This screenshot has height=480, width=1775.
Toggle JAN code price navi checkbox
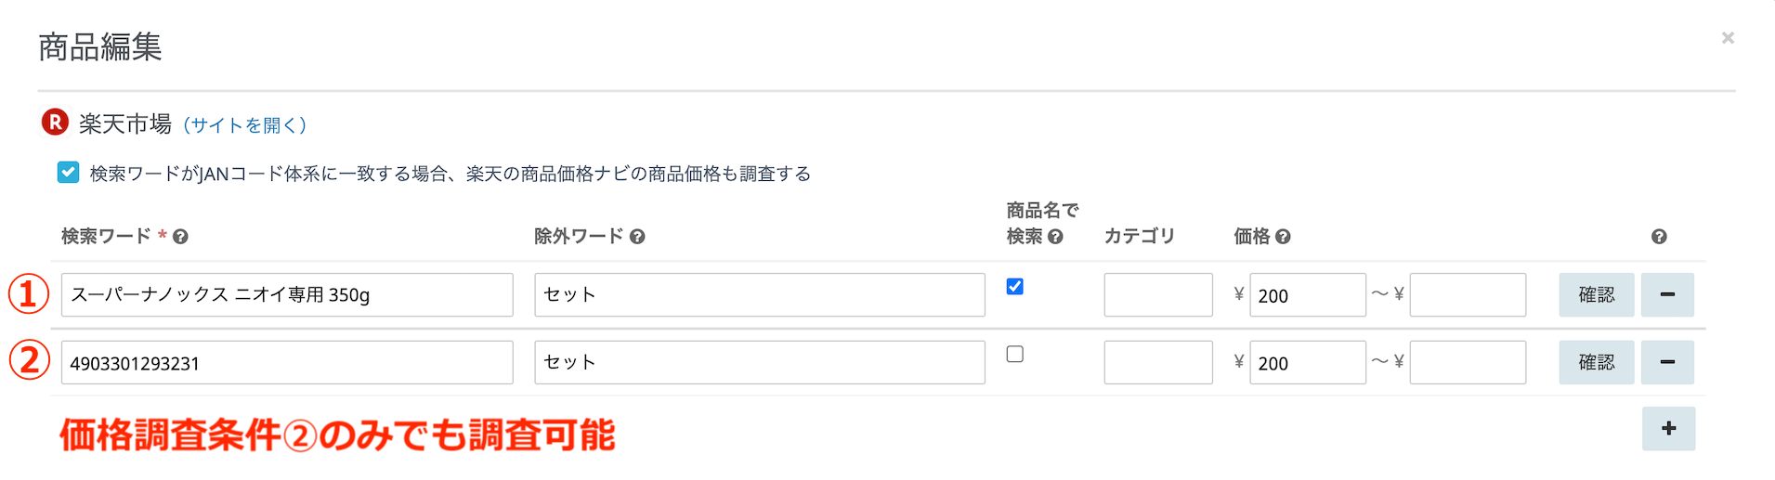[68, 173]
